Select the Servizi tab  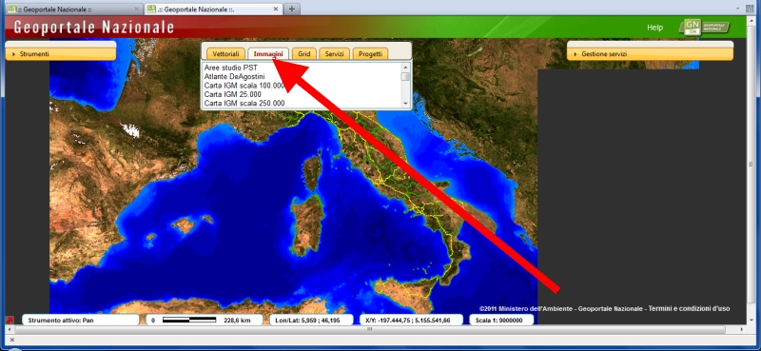coord(335,54)
